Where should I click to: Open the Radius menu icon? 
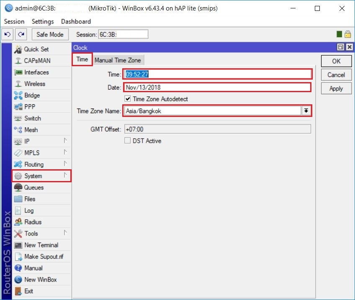click(x=18, y=222)
